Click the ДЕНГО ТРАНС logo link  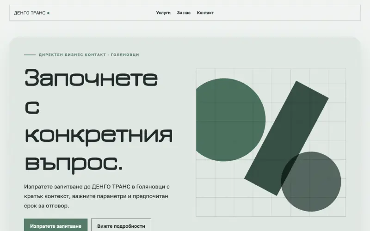(x=32, y=13)
